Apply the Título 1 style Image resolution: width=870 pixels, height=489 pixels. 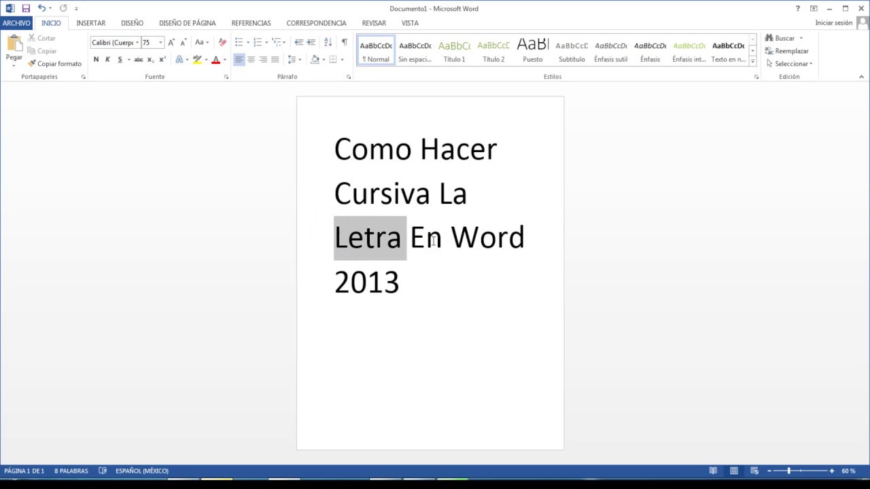pos(454,51)
